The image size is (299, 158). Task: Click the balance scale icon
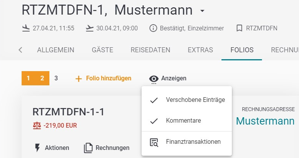37,125
